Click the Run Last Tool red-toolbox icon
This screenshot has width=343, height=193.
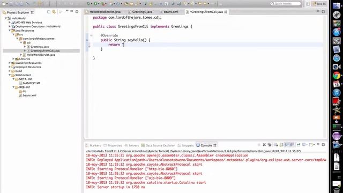click(102, 4)
